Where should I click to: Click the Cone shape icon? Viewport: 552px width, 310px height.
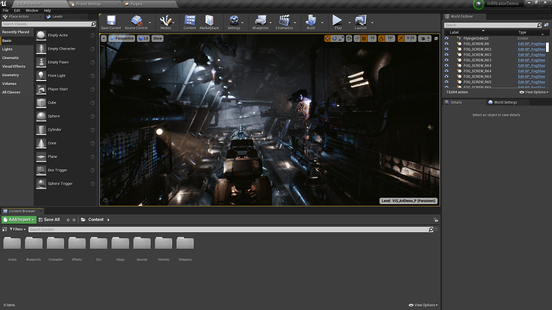(x=41, y=143)
